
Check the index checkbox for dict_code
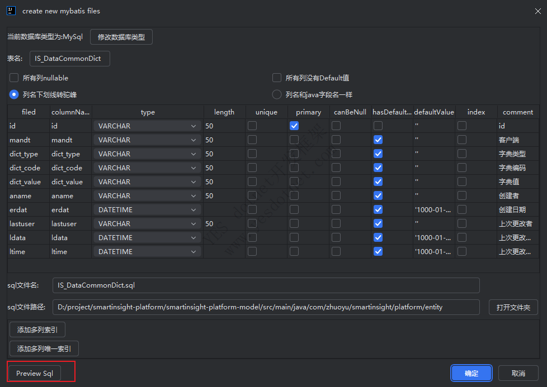pyautogui.click(x=462, y=168)
